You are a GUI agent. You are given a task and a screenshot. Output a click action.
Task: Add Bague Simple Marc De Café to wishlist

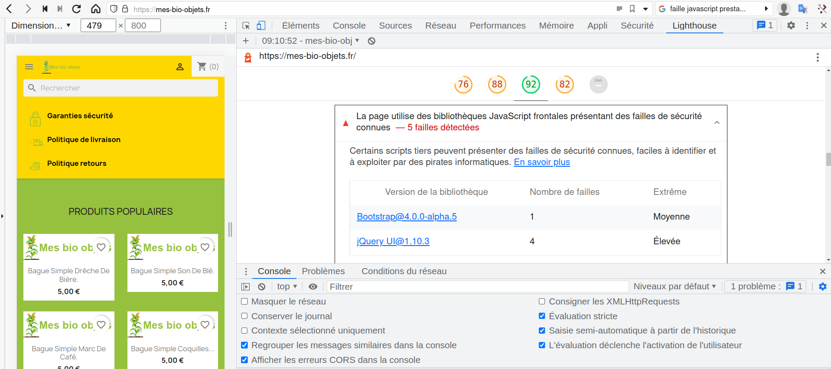pos(101,324)
